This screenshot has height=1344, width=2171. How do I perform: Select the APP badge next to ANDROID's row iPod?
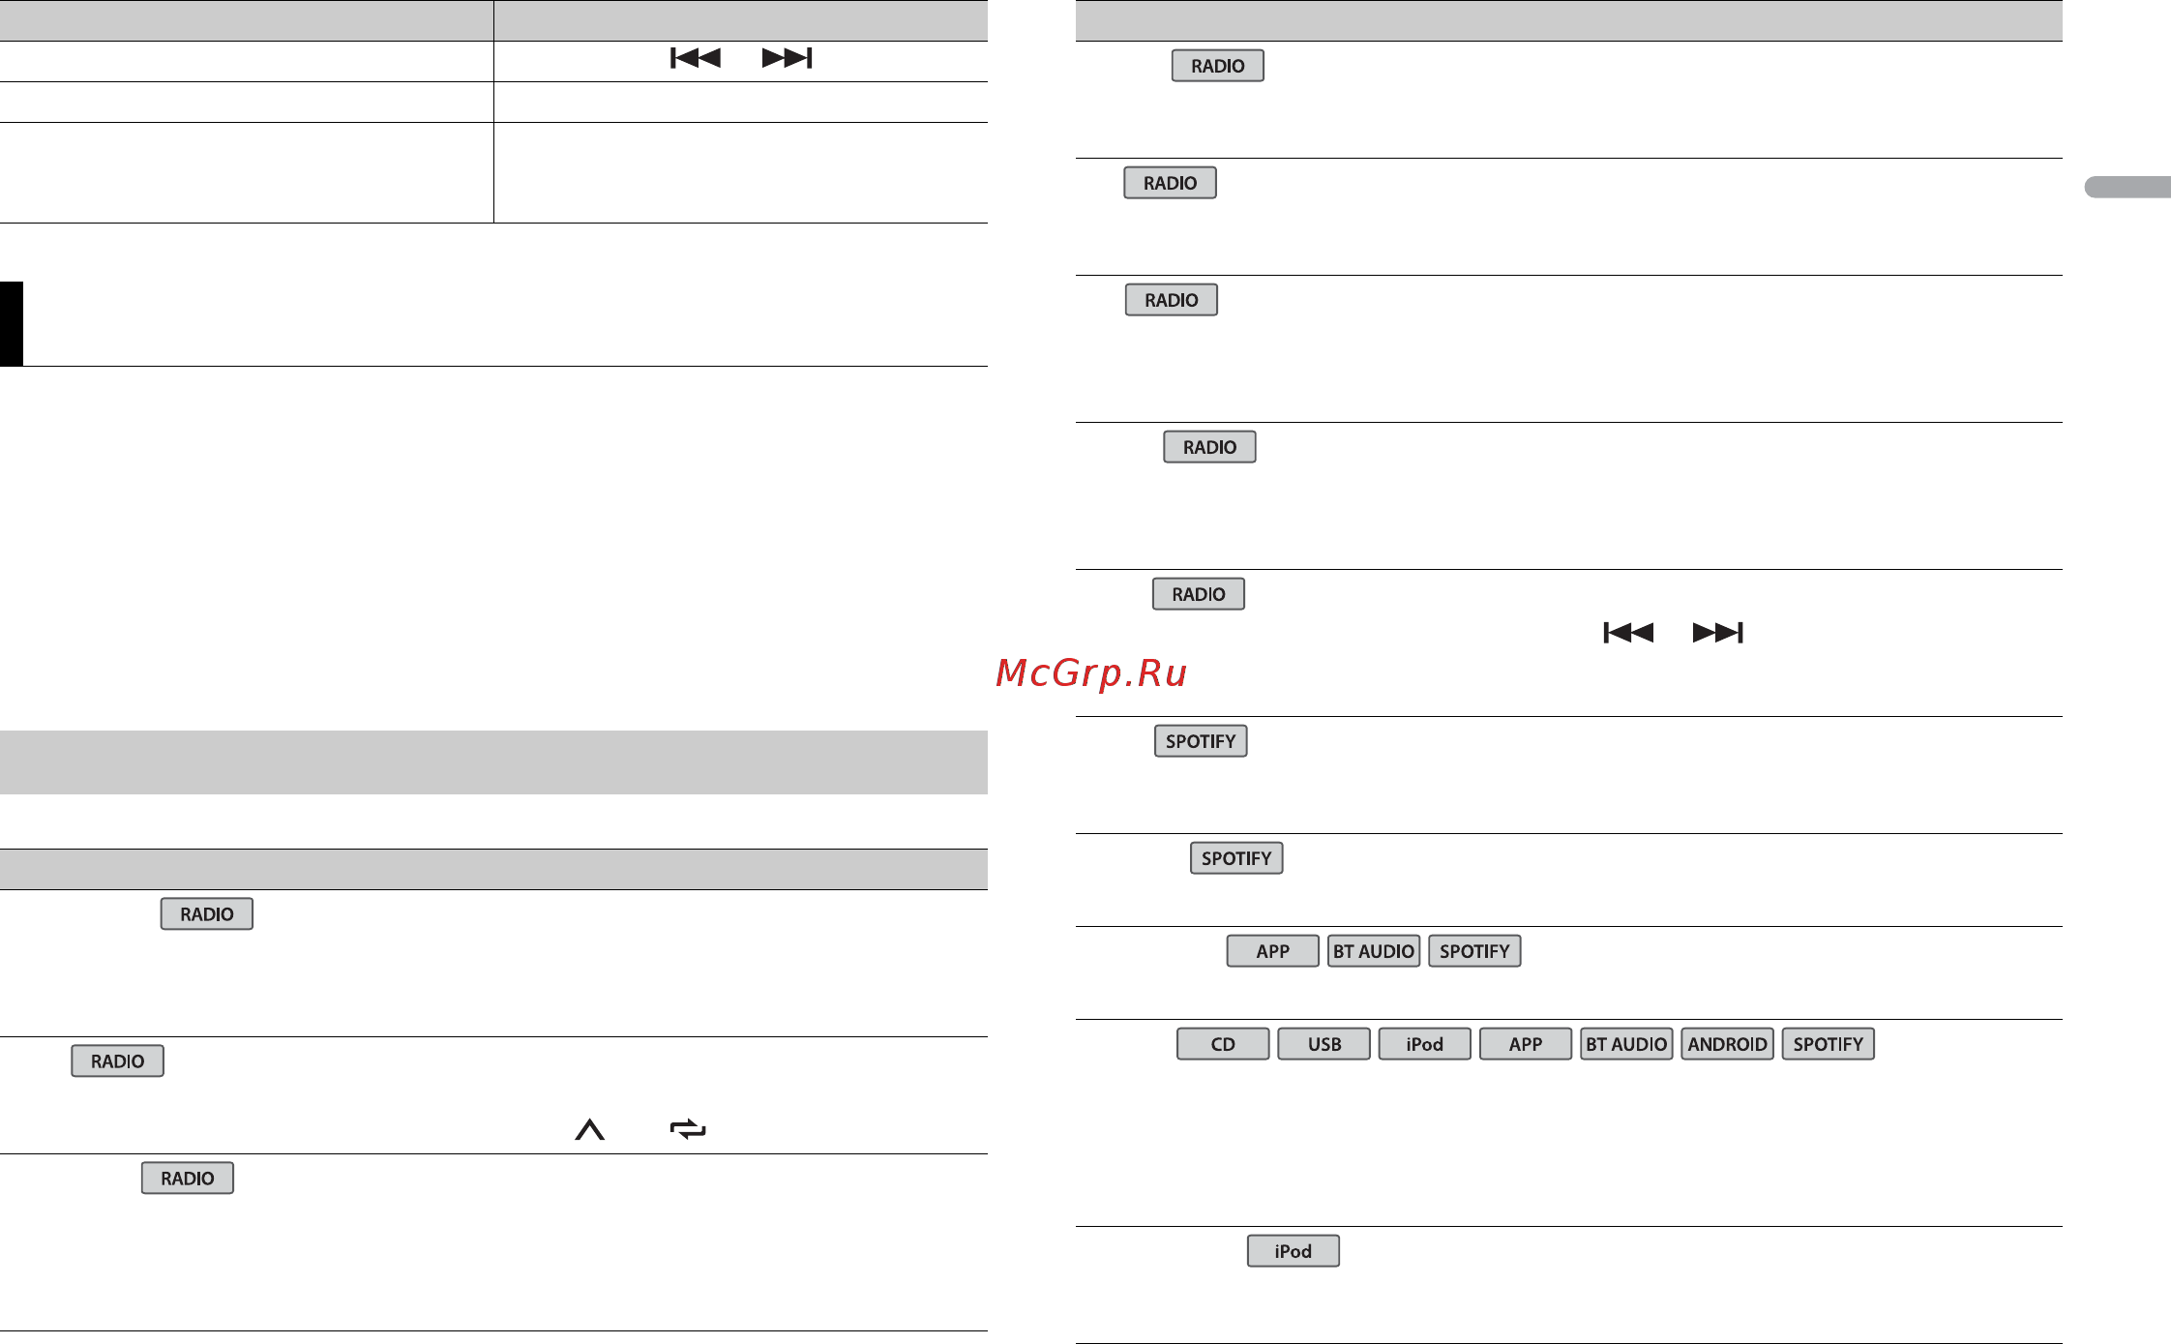coord(1525,1044)
